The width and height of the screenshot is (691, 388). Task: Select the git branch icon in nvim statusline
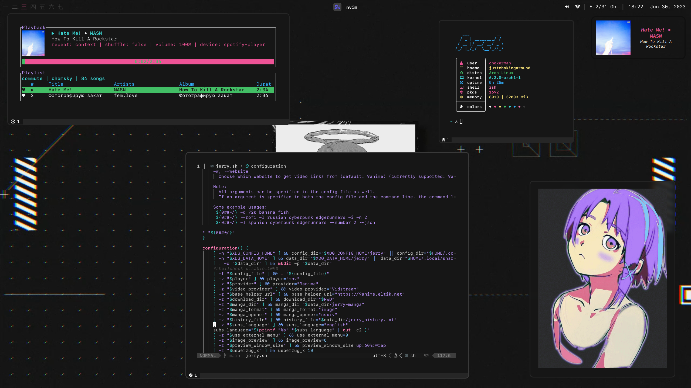coord(225,356)
